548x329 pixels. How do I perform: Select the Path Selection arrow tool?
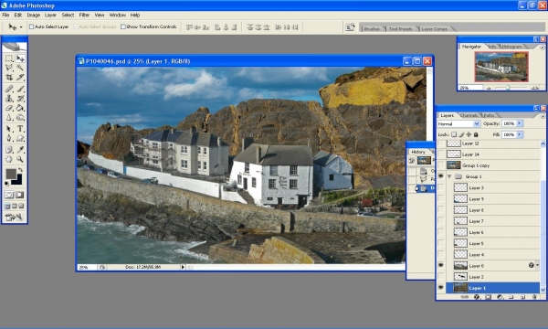9,129
